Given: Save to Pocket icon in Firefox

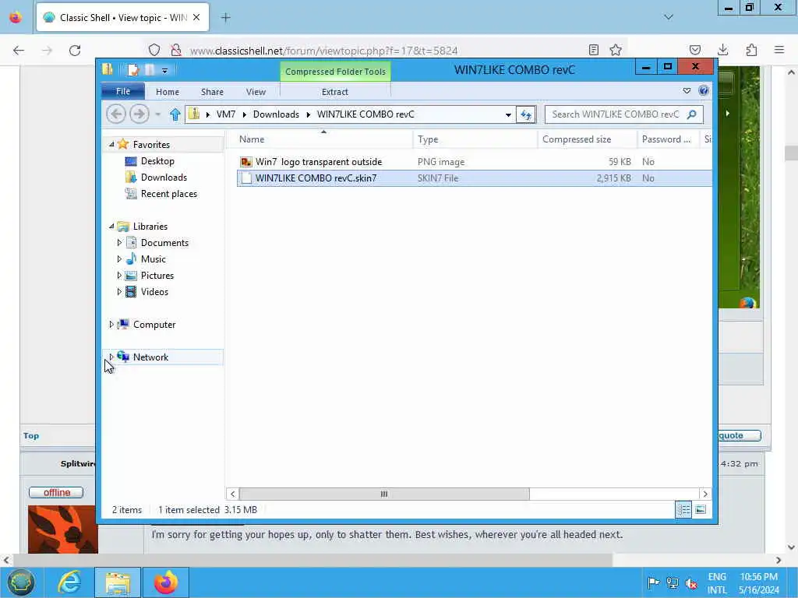Looking at the screenshot, I should tap(694, 50).
